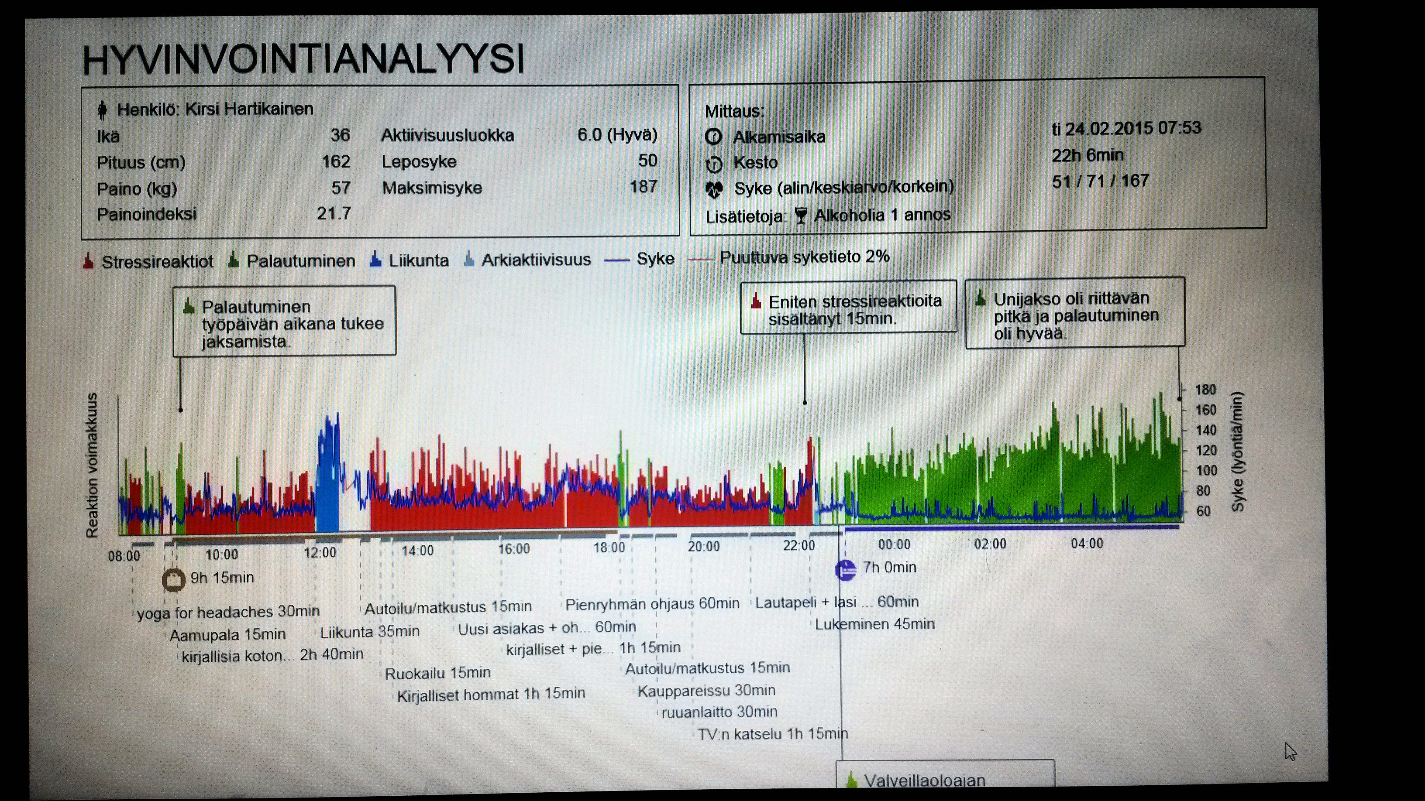Click the yoga for headaches 30min label
The image size is (1425, 801).
(x=228, y=612)
